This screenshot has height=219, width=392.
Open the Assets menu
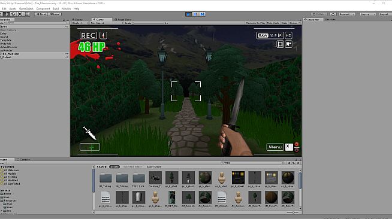click(x=13, y=9)
